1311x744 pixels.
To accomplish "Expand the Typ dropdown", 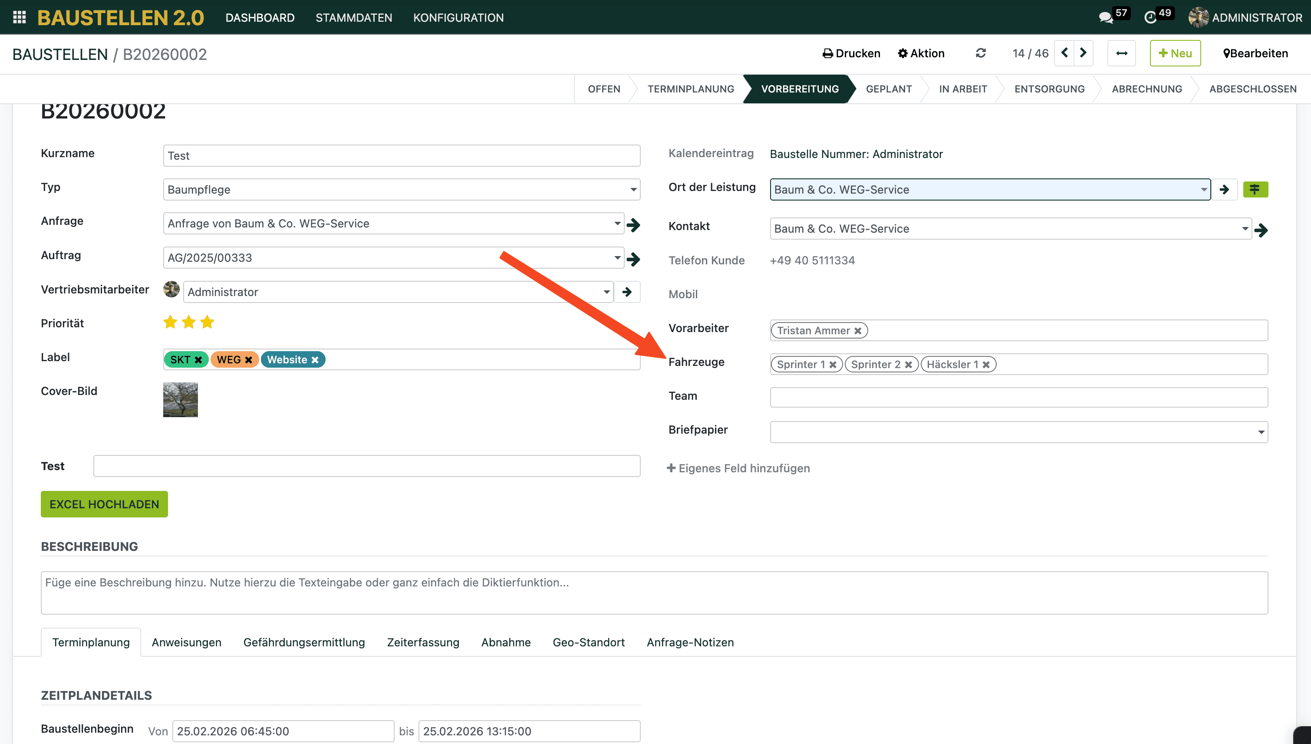I will pos(633,190).
